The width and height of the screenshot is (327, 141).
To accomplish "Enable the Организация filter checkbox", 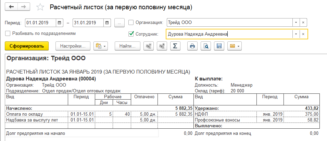I will click(x=131, y=23).
